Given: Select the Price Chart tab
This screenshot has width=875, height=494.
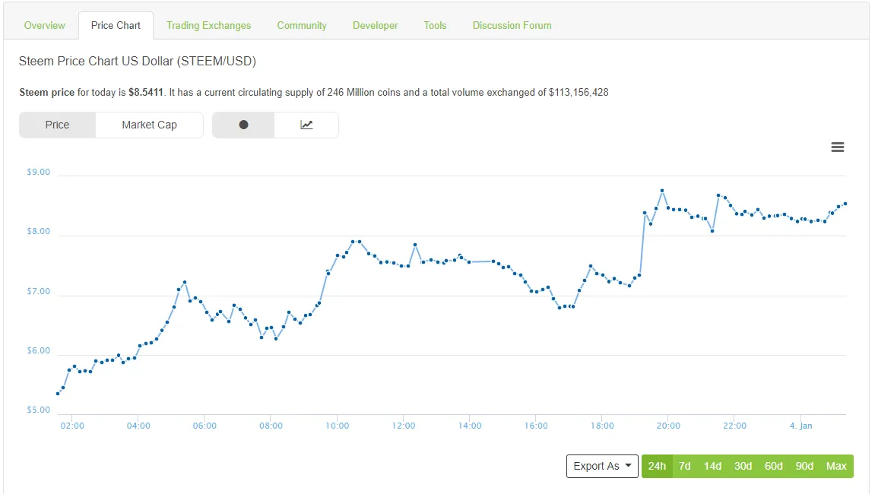Looking at the screenshot, I should [x=116, y=26].
